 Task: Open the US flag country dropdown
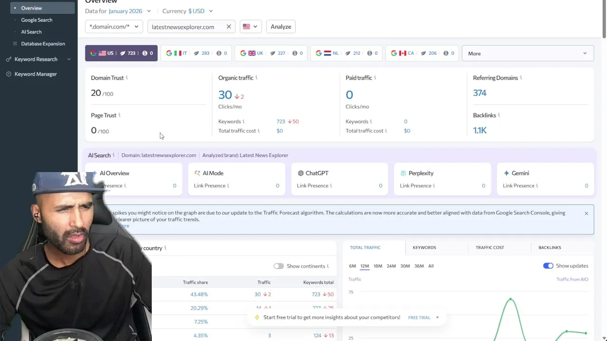click(x=250, y=27)
